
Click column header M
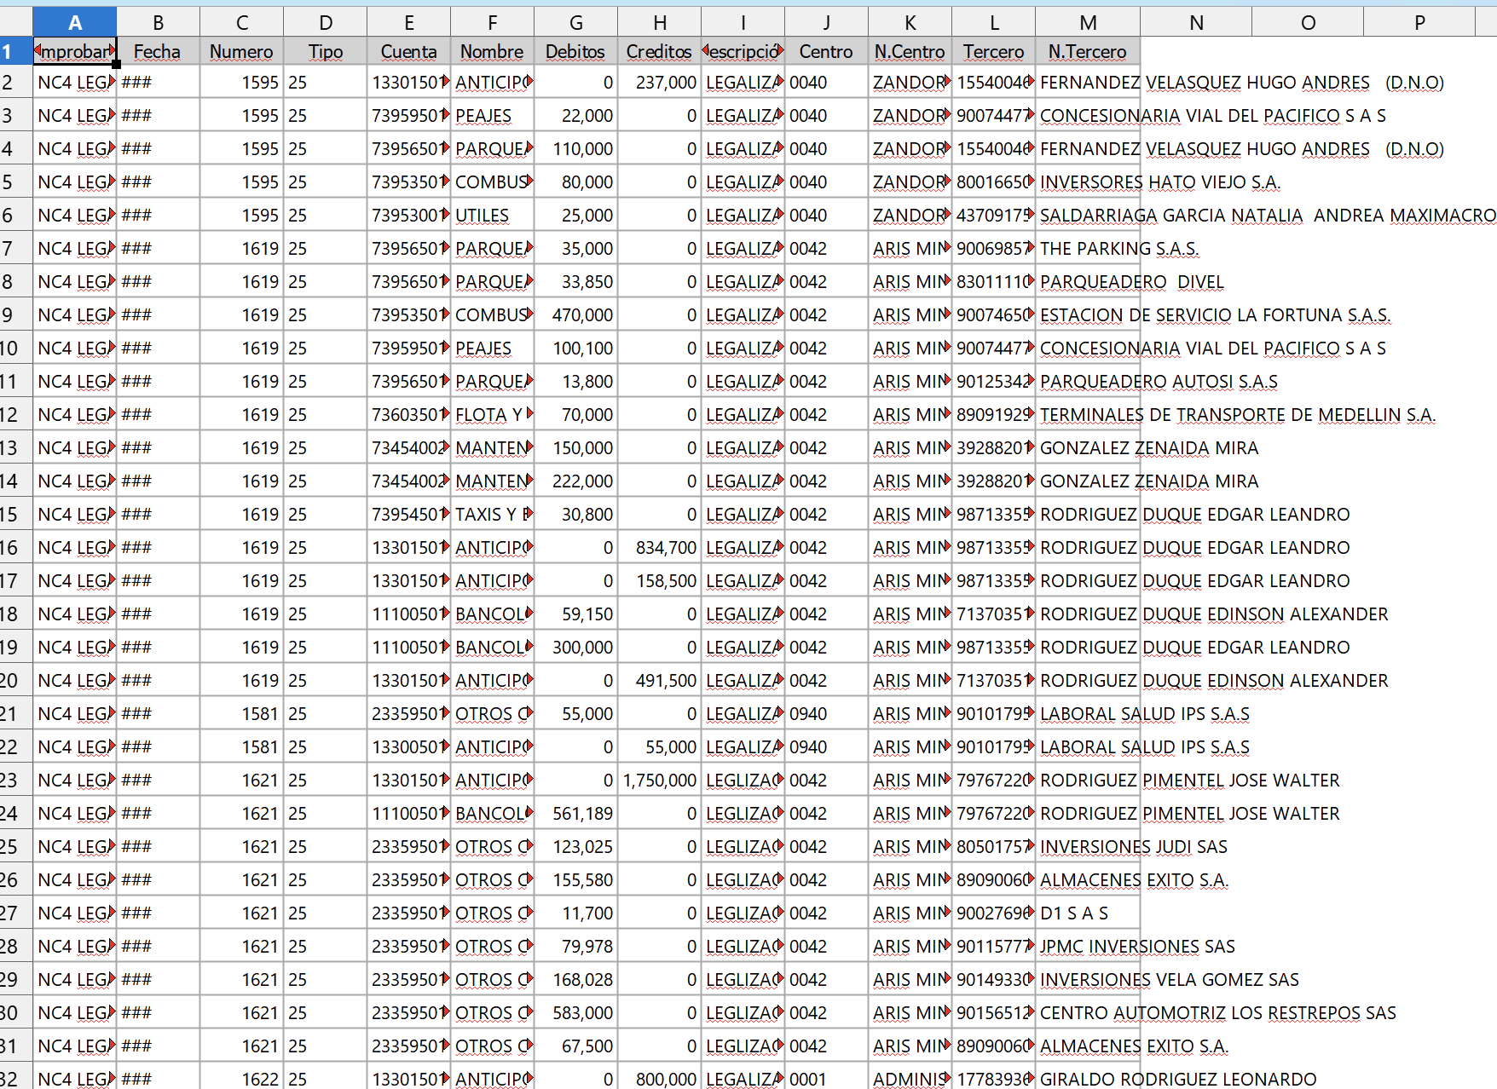pyautogui.click(x=1088, y=22)
